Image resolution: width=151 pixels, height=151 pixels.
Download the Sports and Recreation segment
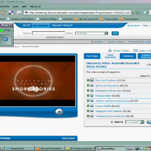pyautogui.click(x=92, y=85)
